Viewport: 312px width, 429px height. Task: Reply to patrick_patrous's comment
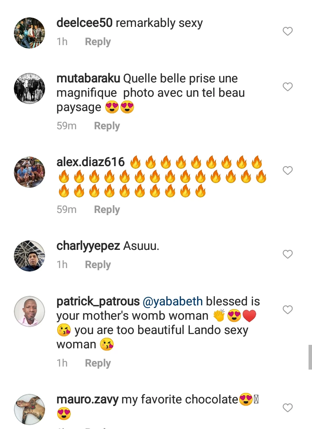[x=97, y=363]
